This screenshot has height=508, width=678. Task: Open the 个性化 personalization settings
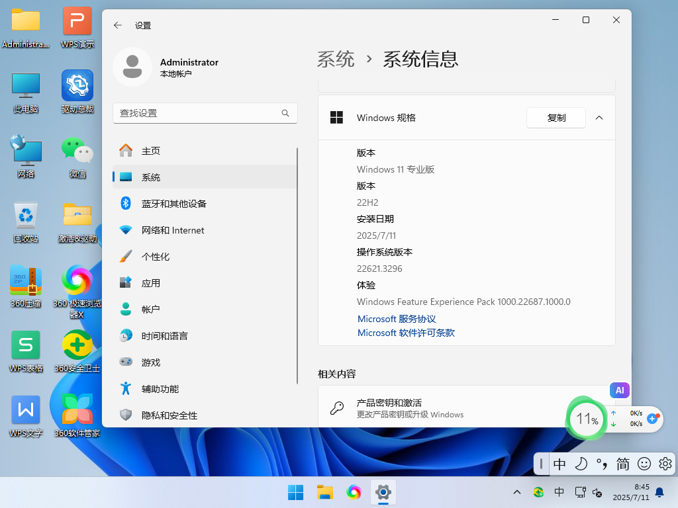(x=205, y=257)
